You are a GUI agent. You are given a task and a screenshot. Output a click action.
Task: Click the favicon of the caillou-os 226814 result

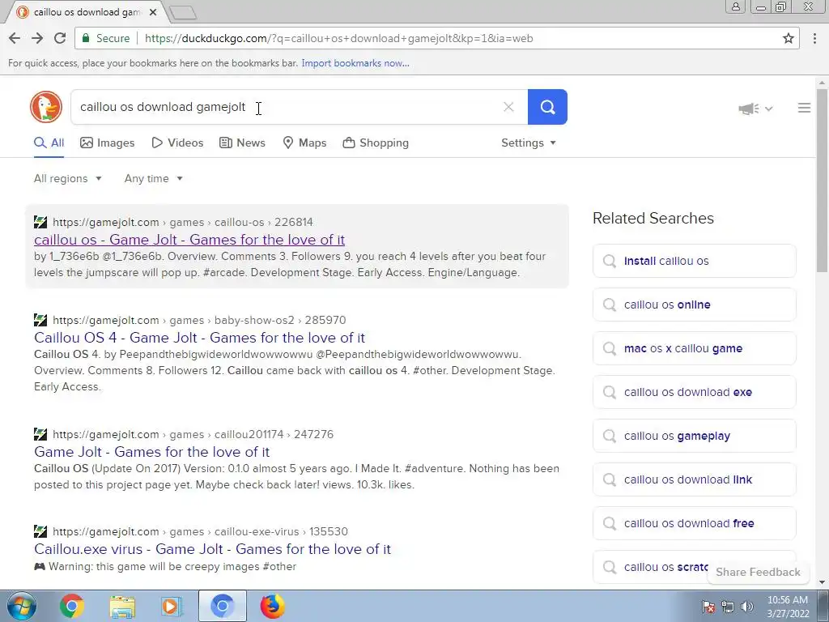[40, 222]
